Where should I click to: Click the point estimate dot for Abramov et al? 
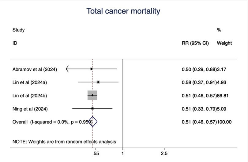91,69
